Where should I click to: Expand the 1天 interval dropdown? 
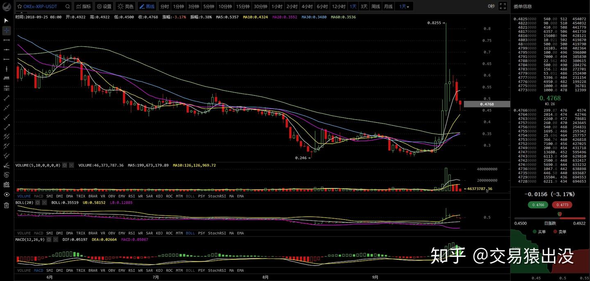pyautogui.click(x=404, y=7)
